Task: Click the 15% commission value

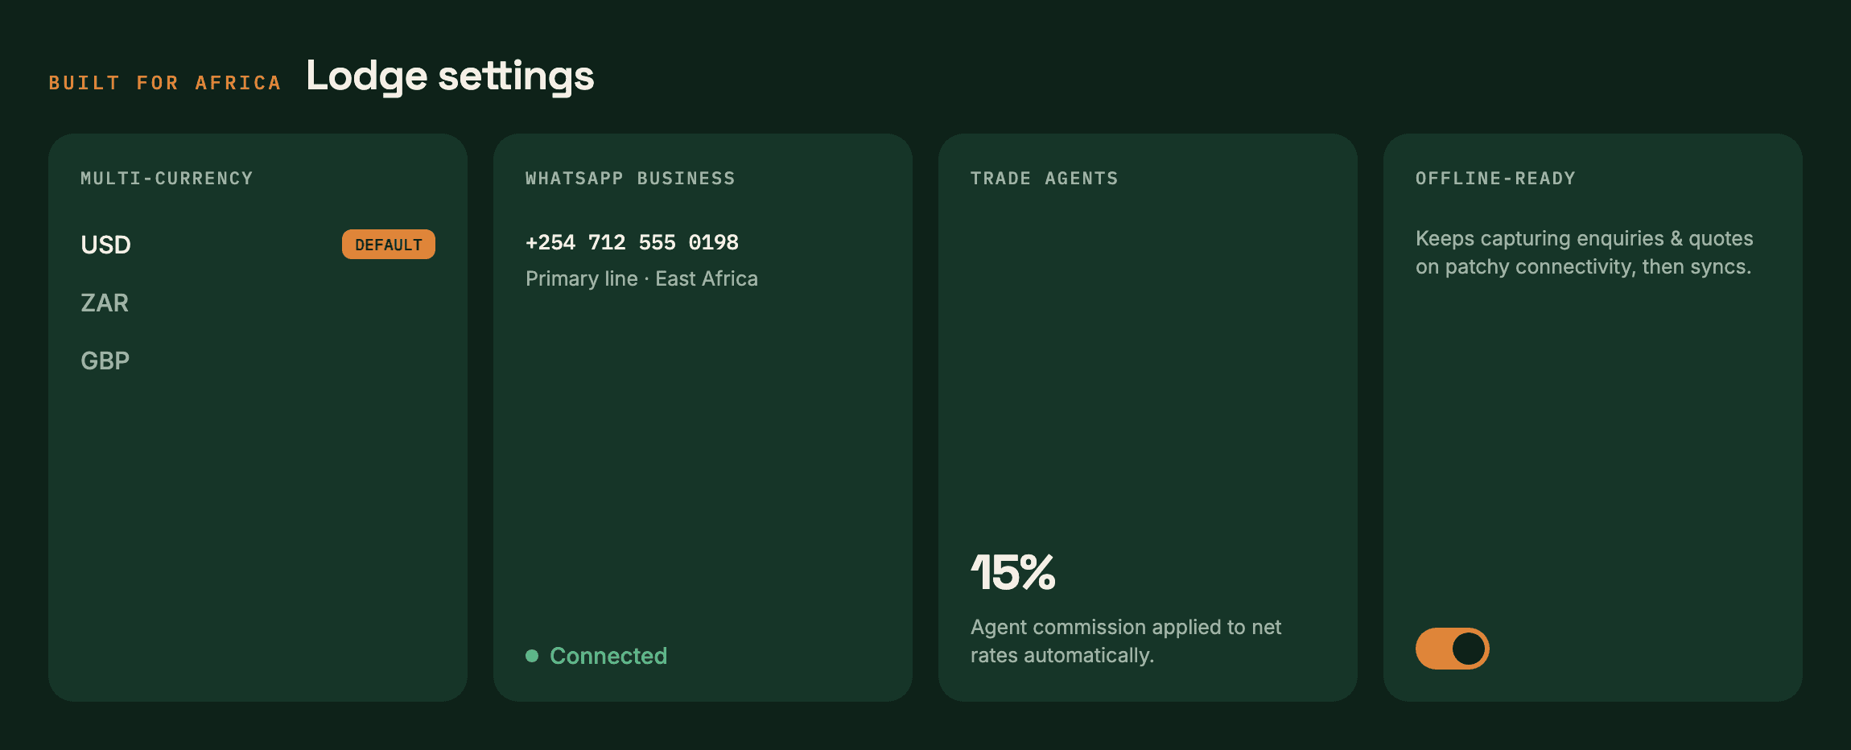Action: (1012, 573)
